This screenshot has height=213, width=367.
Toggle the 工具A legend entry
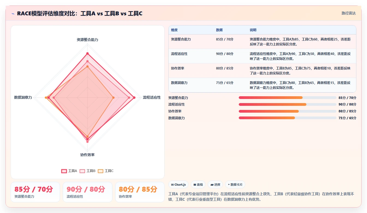coord(69,171)
